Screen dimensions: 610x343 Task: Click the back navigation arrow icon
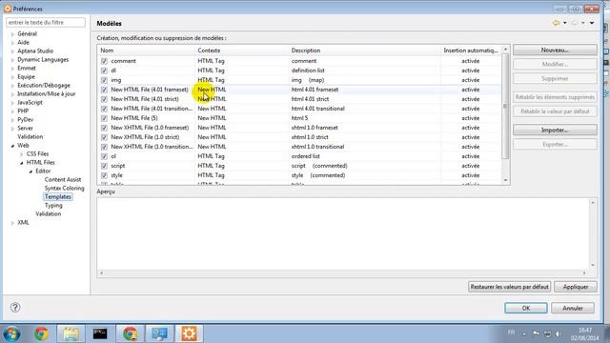[x=556, y=23]
